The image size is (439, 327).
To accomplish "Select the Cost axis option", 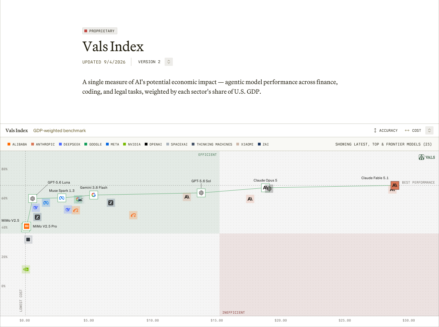I will (x=413, y=130).
